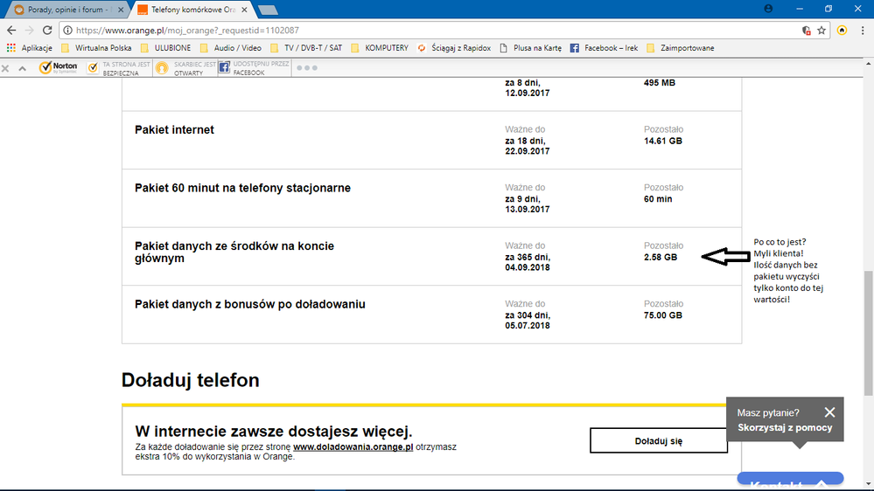The image size is (874, 491).
Task: Open the TV / DVB-T / SAT bookmark folder
Action: click(x=306, y=48)
